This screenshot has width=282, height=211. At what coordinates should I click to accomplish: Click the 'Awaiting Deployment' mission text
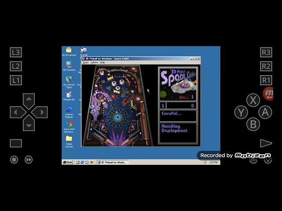(174, 128)
